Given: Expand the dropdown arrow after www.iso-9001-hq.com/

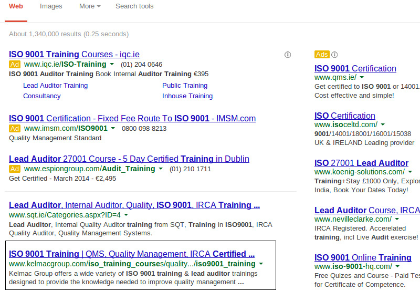Looking at the screenshot, I should point(397,266).
